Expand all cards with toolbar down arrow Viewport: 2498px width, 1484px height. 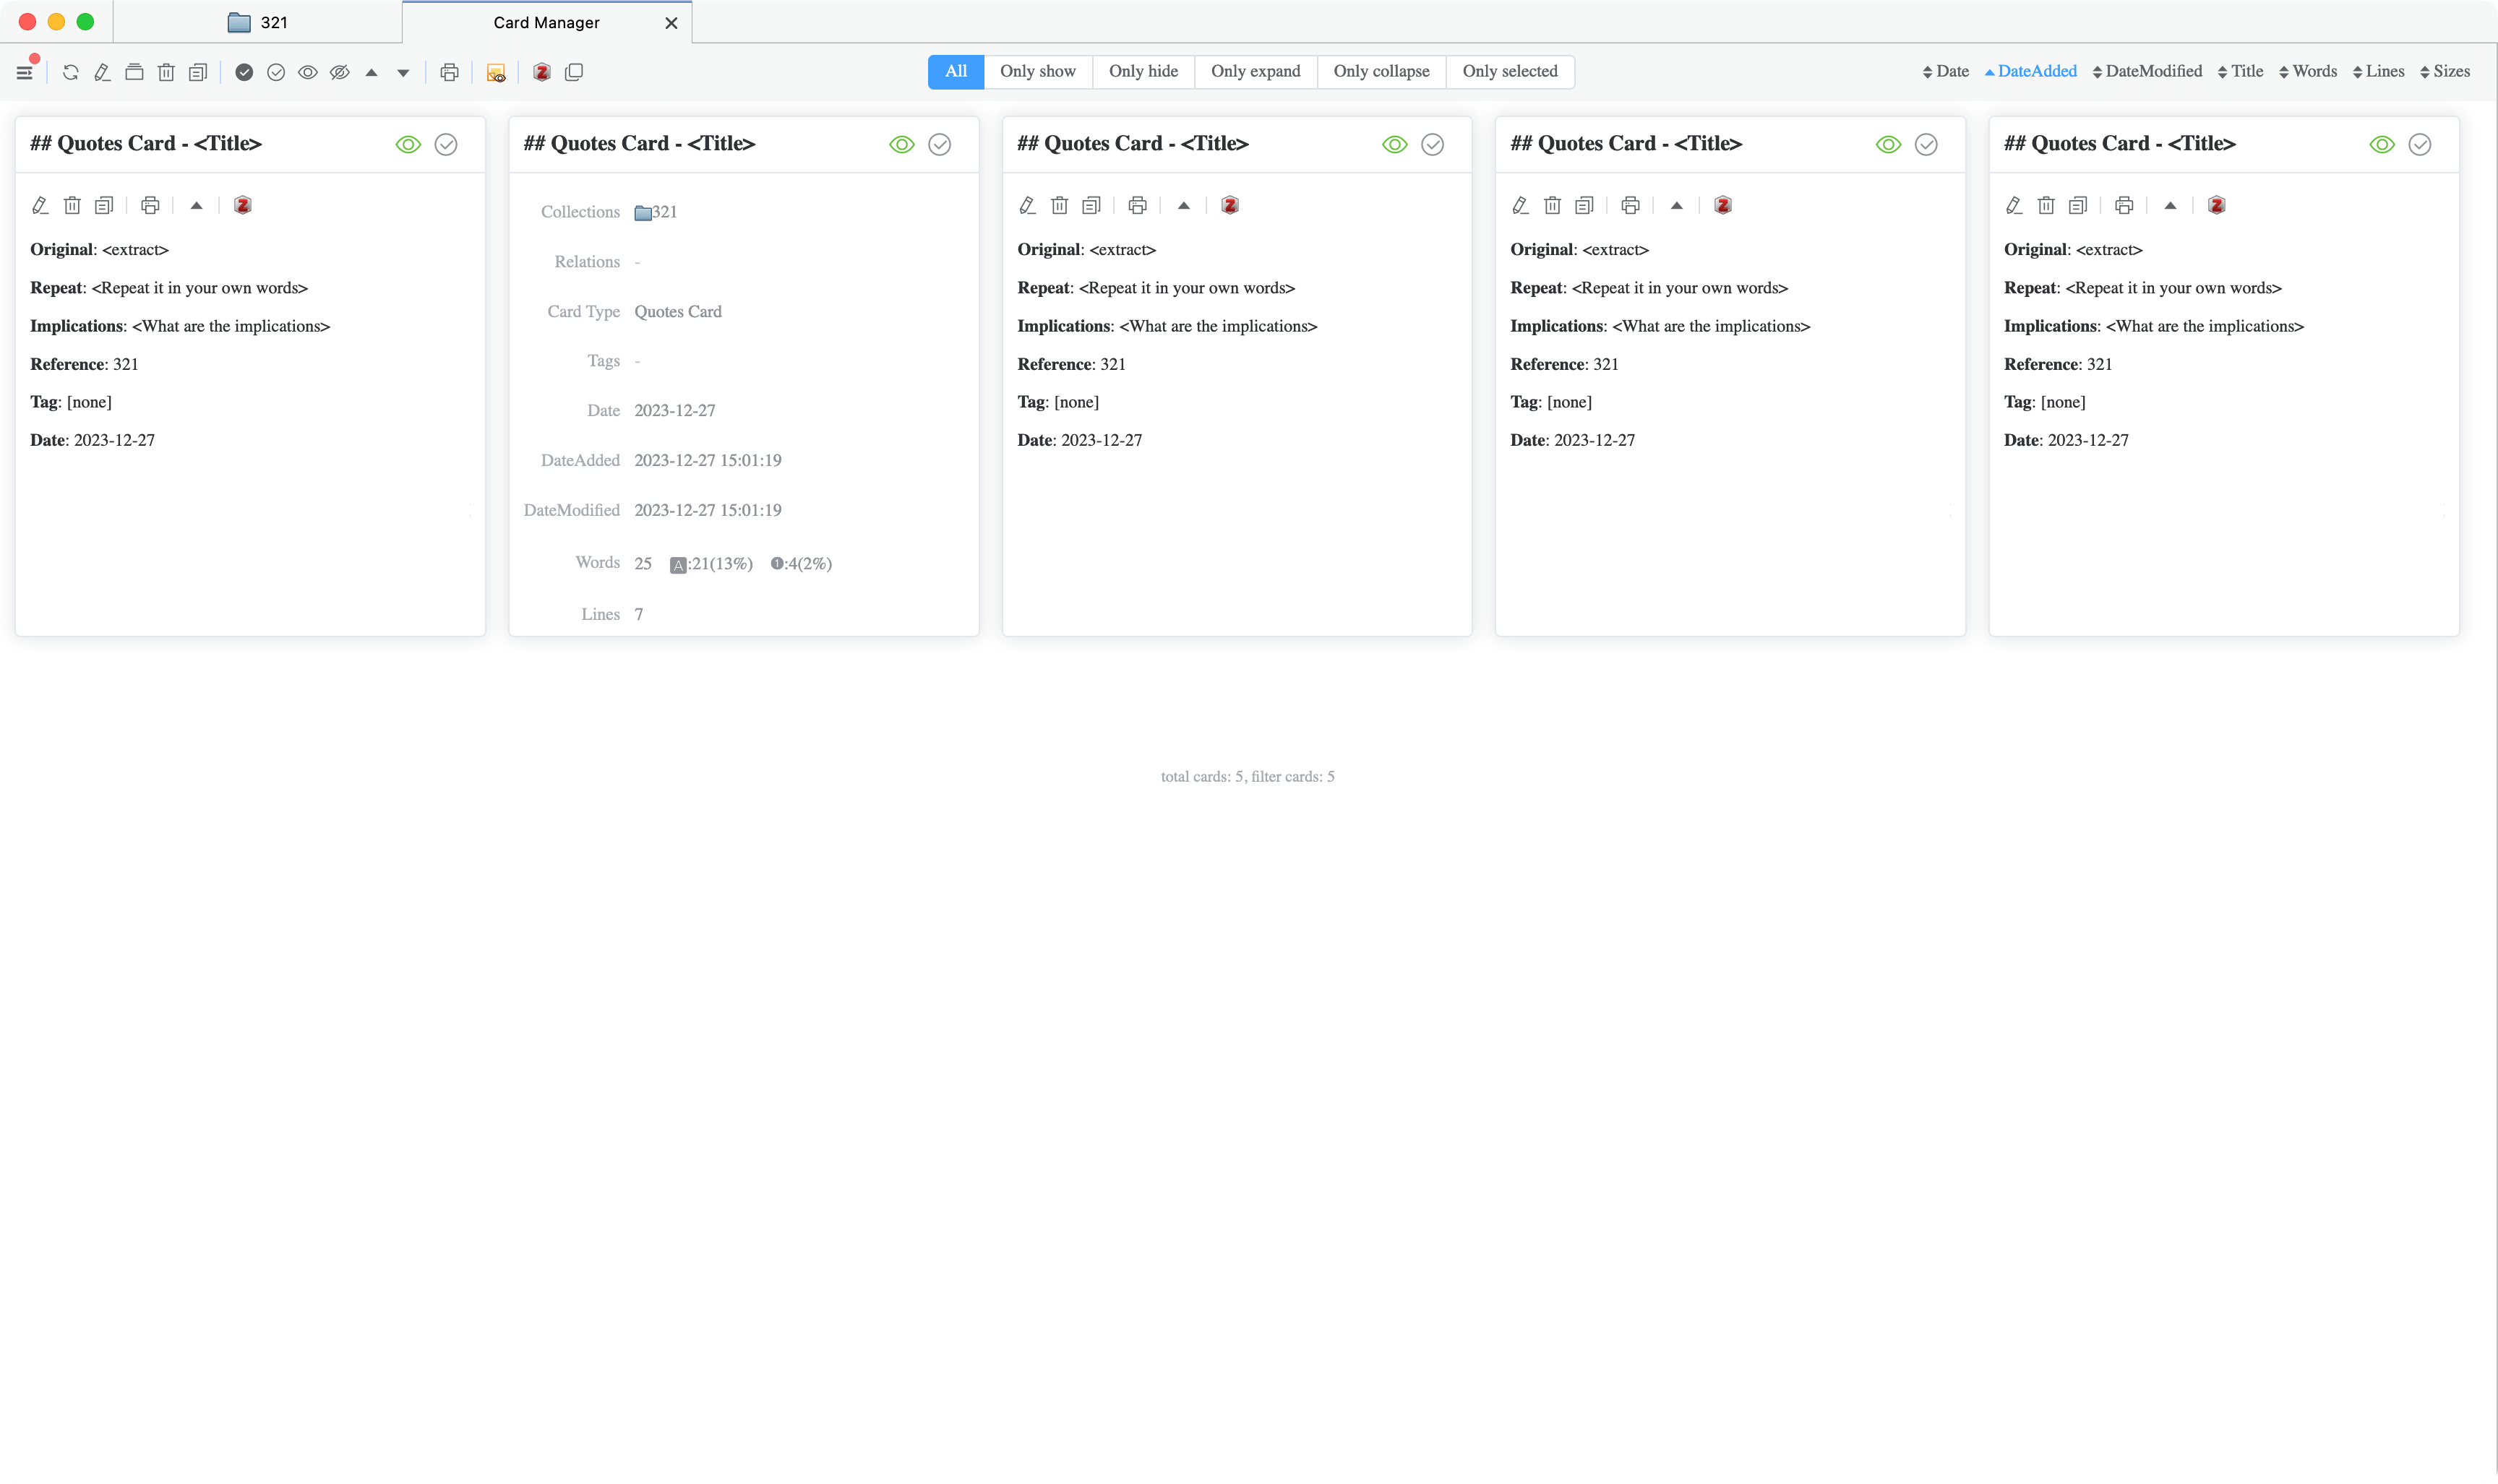click(403, 72)
